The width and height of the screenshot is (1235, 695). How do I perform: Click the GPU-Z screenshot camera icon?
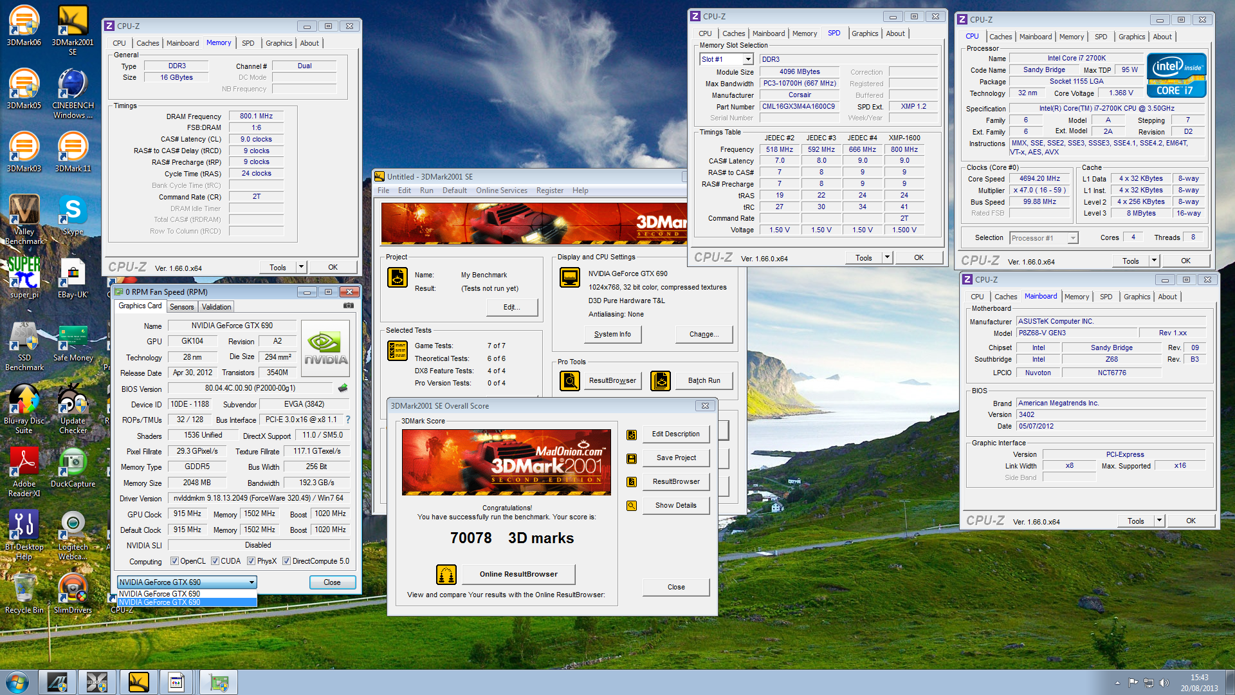[348, 306]
